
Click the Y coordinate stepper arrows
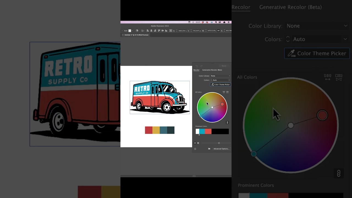coord(191,31)
